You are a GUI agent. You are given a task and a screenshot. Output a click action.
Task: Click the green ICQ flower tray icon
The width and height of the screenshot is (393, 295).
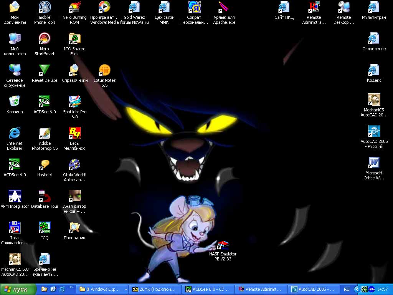click(x=365, y=289)
